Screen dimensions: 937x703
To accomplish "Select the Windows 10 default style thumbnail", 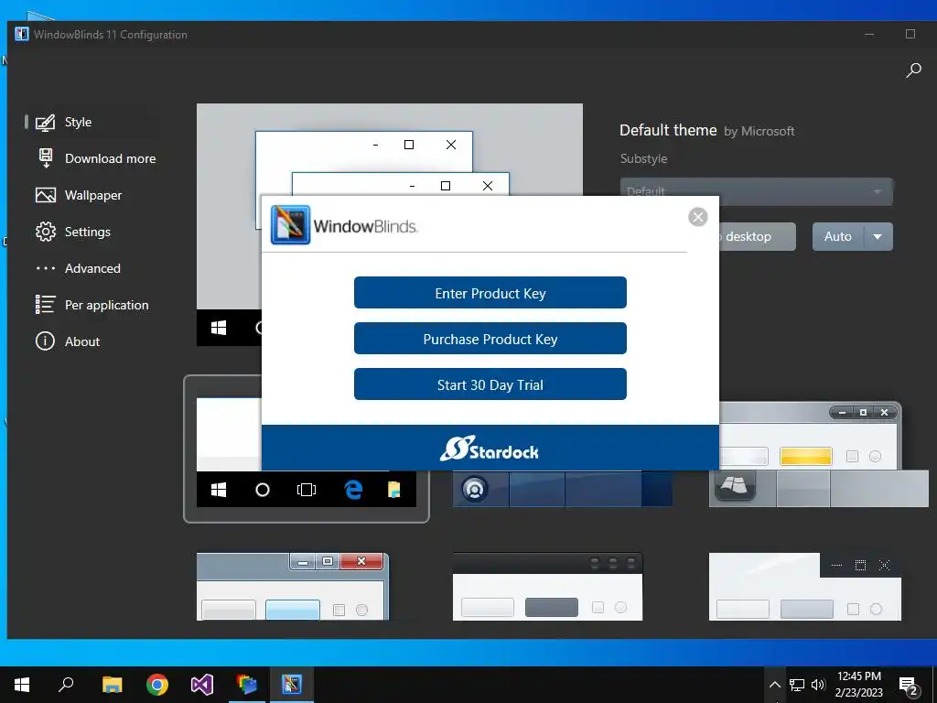I will (306, 449).
